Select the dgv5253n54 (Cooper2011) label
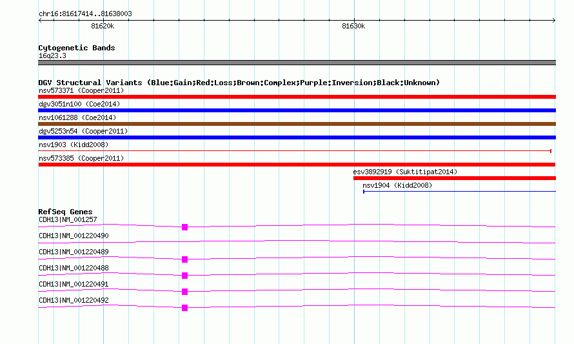The height and width of the screenshot is (344, 574). coord(83,131)
